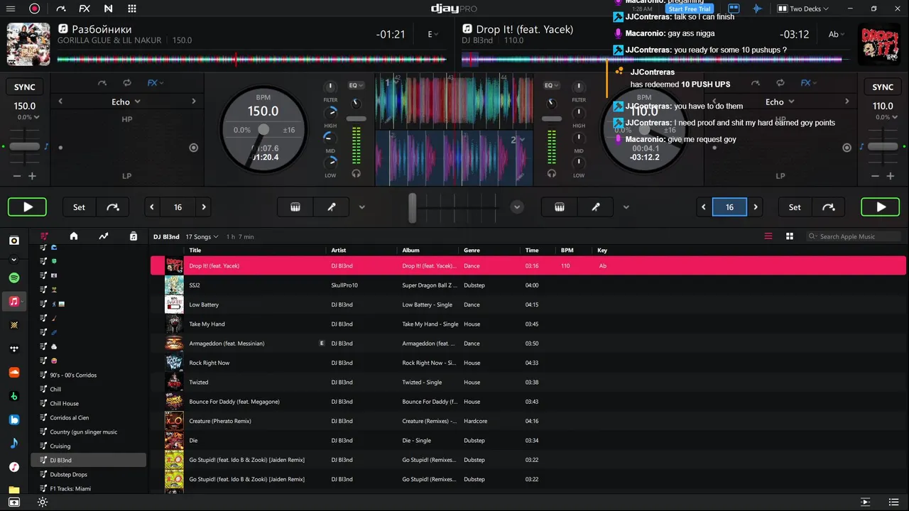Open the FX panel from top toolbar
The image size is (909, 511).
(x=85, y=9)
